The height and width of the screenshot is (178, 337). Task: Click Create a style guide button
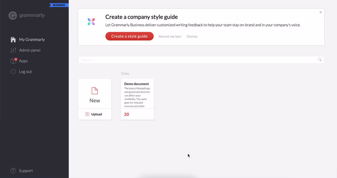129,36
